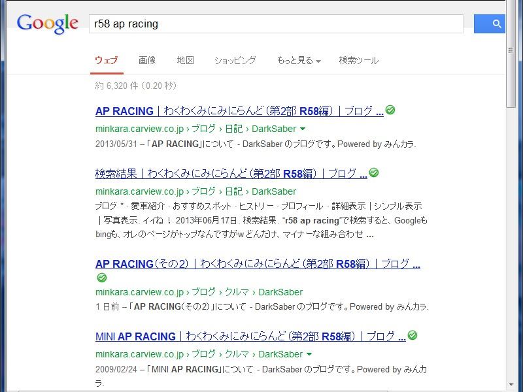Click the 1 日前 snippet text
Image resolution: width=523 pixels, height=392 pixels.
click(x=107, y=306)
